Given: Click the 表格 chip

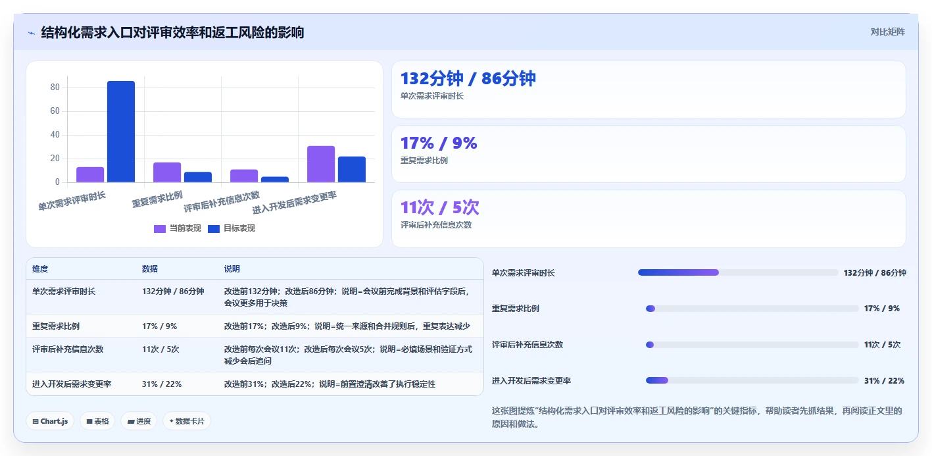Looking at the screenshot, I should [x=97, y=421].
